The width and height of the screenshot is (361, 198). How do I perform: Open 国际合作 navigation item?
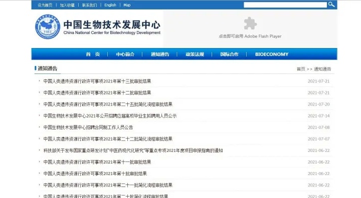[229, 54]
